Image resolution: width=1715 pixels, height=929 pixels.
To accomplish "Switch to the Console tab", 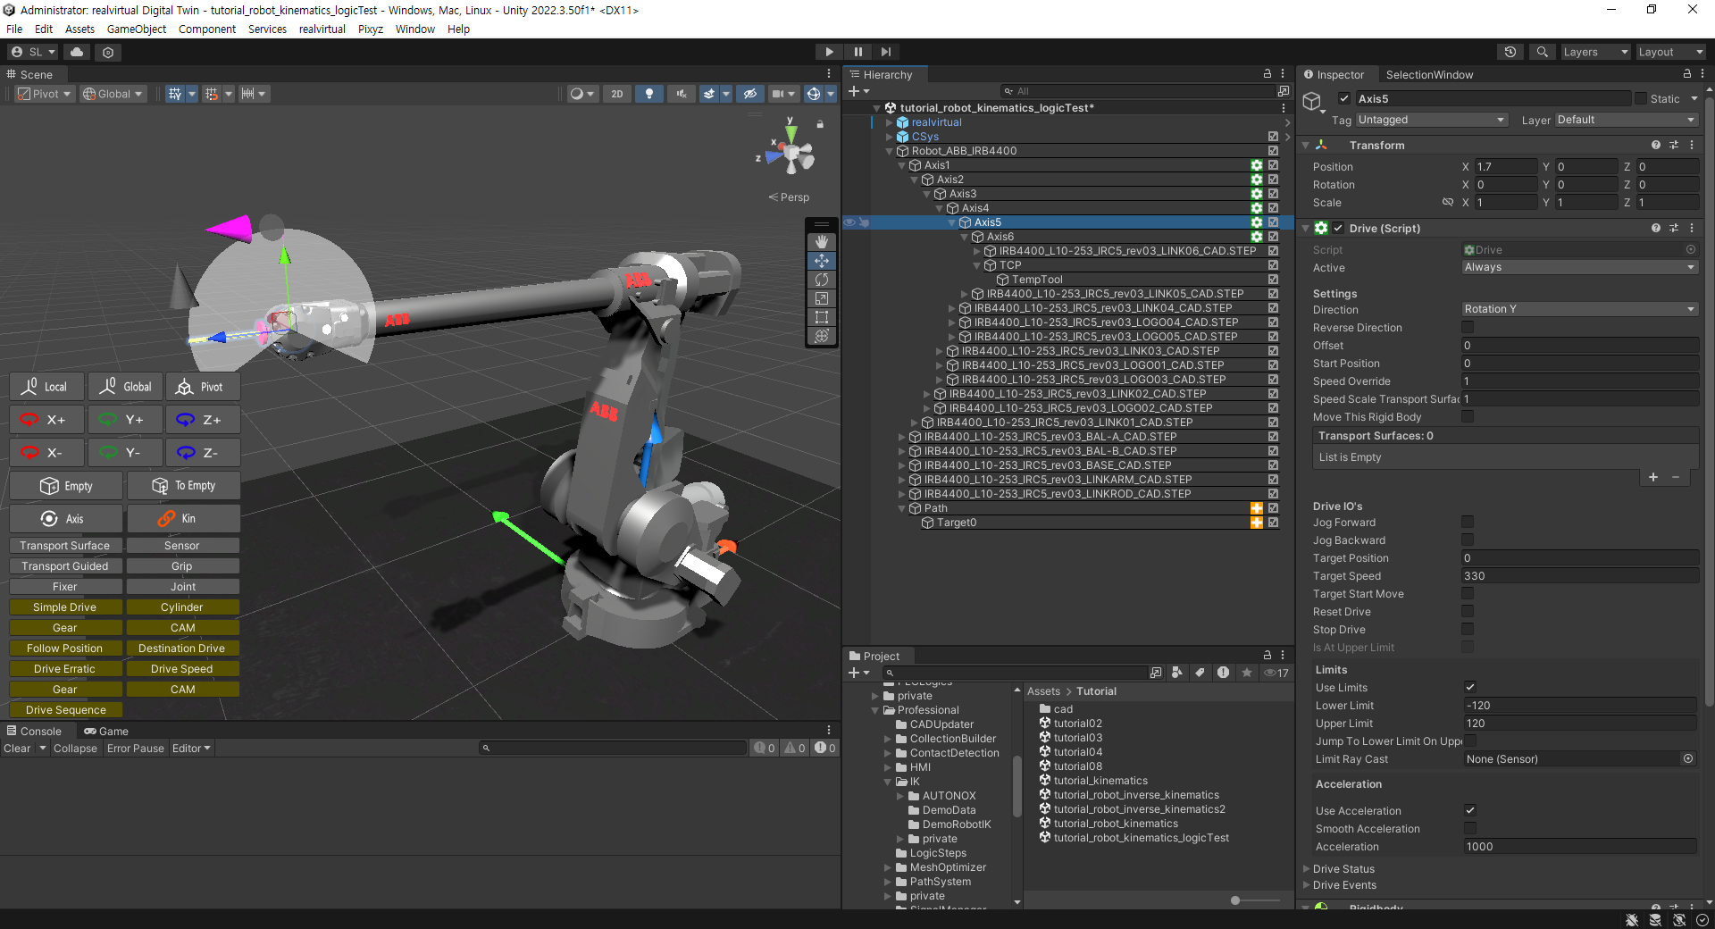I will [34, 732].
